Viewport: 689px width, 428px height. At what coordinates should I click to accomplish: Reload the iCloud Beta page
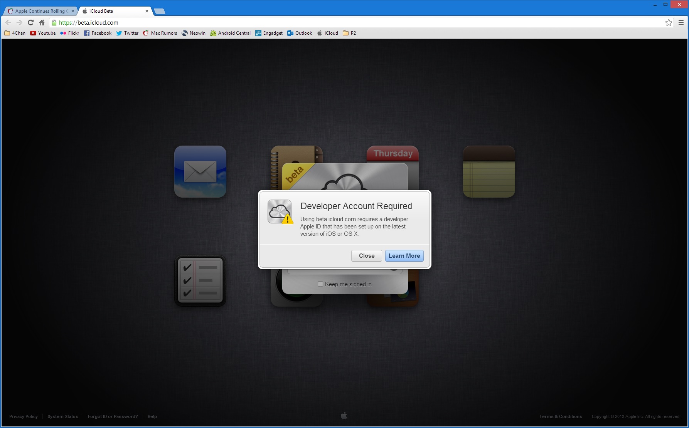point(30,23)
